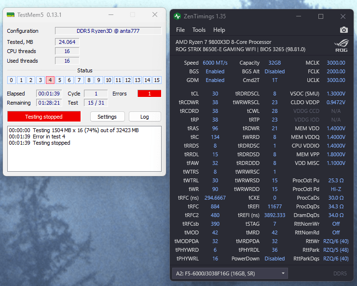Open TestMem5 Settings
357x286 pixels.
(x=107, y=117)
